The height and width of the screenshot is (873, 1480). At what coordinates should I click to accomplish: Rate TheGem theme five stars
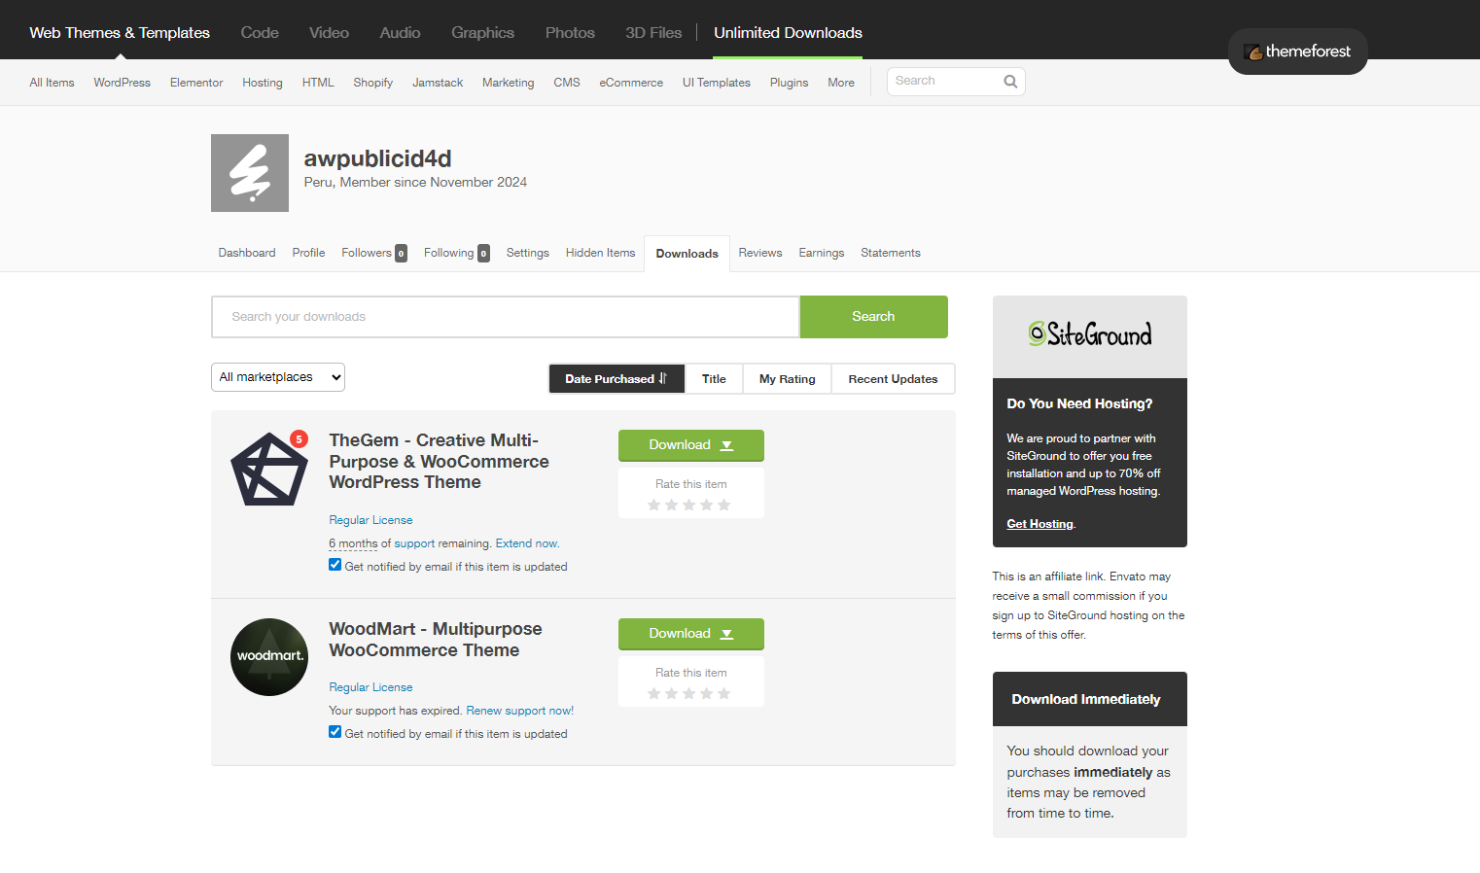(x=723, y=505)
